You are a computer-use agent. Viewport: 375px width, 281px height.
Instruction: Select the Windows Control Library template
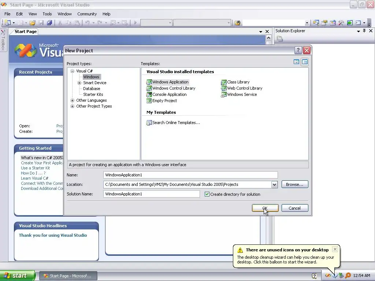(x=171, y=88)
